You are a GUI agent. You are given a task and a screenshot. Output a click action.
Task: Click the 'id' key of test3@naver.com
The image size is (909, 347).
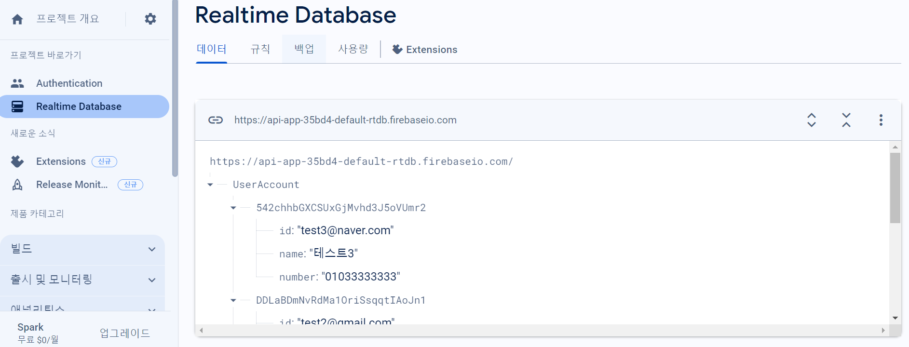point(285,231)
